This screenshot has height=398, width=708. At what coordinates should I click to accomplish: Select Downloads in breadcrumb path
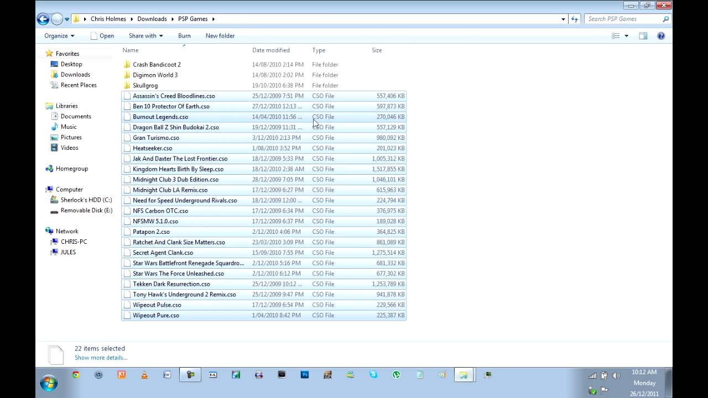tap(152, 19)
